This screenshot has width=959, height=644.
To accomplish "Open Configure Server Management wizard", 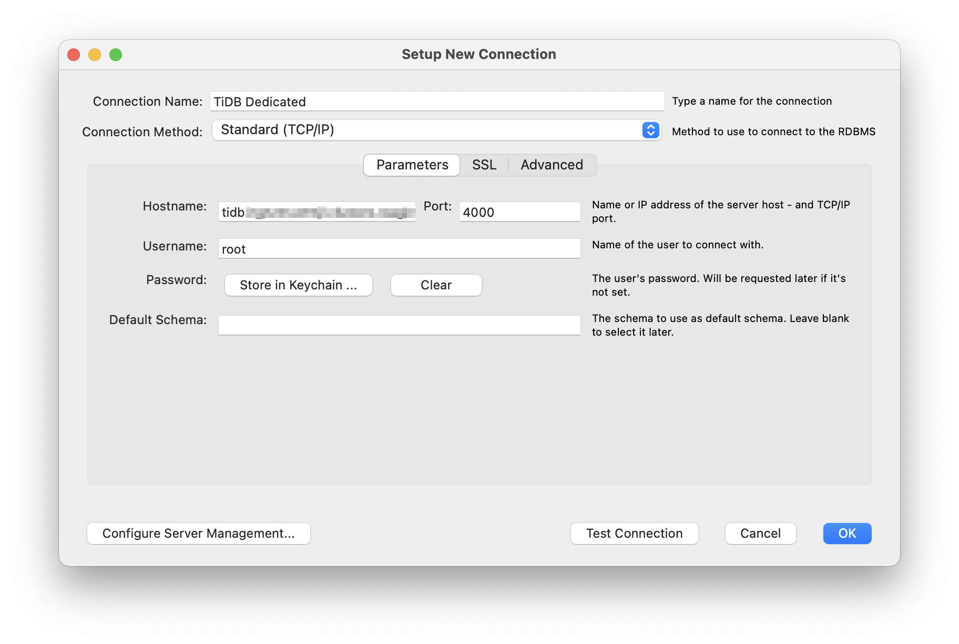I will coord(198,533).
